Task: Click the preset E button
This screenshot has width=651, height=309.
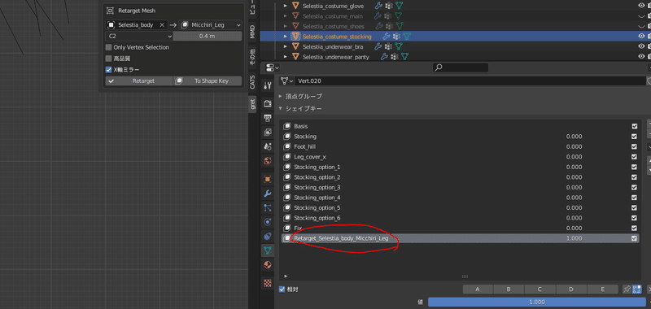Action: pos(602,289)
